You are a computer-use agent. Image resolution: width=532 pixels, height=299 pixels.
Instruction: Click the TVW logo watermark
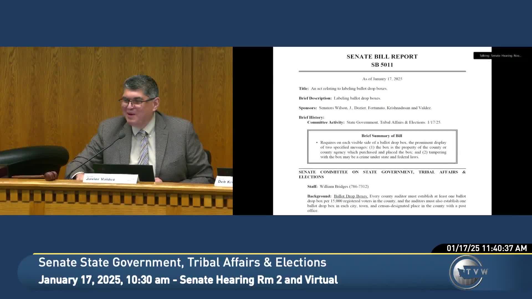coord(469,272)
